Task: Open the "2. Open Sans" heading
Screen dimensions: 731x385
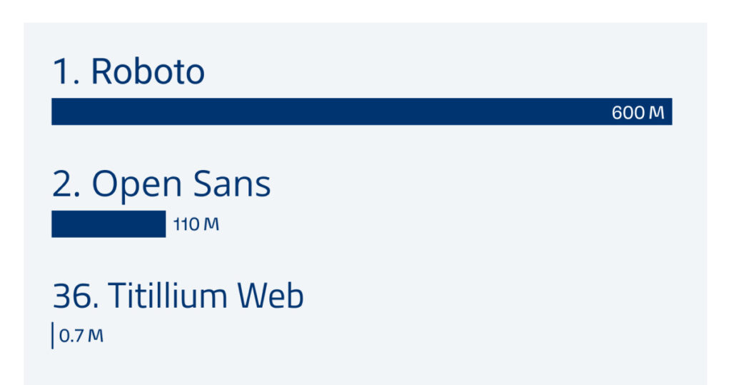Action: pos(161,184)
